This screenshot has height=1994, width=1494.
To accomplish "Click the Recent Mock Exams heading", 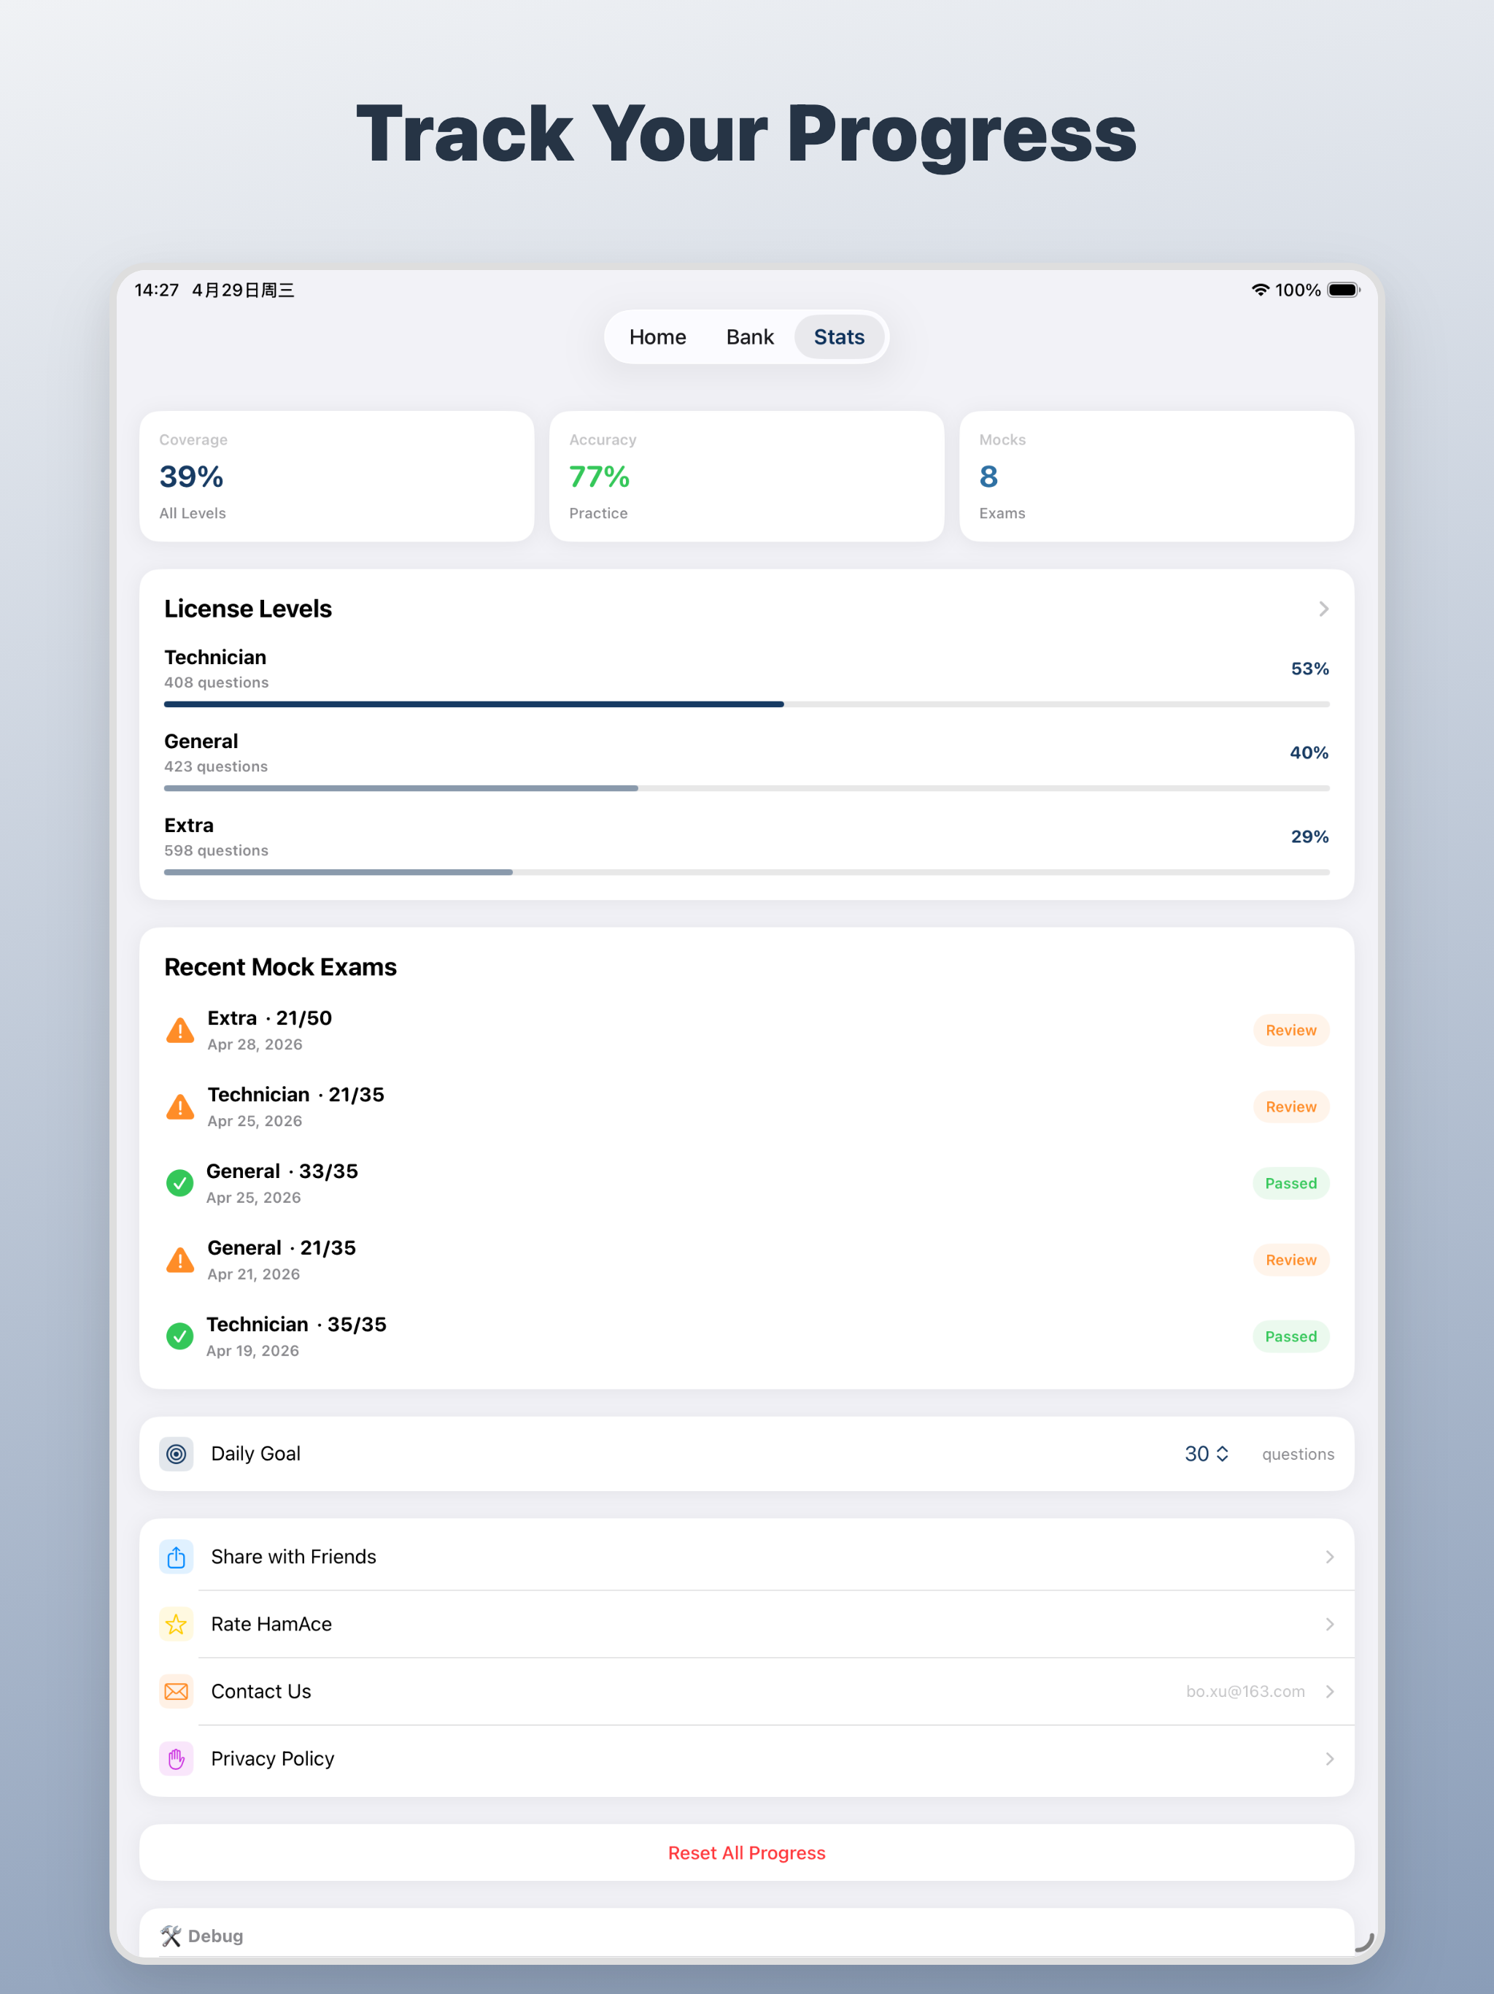I will tap(280, 966).
